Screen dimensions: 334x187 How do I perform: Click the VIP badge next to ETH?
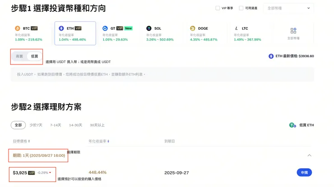coord(78,28)
